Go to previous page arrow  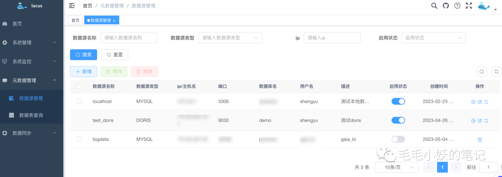pyautogui.click(x=429, y=167)
